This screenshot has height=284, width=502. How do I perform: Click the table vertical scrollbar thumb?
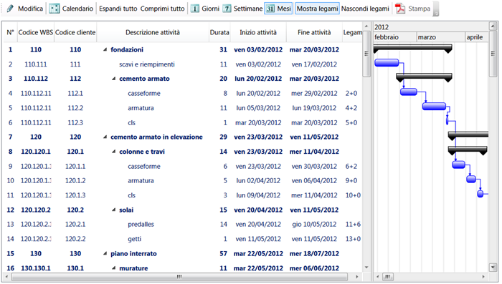(366, 53)
